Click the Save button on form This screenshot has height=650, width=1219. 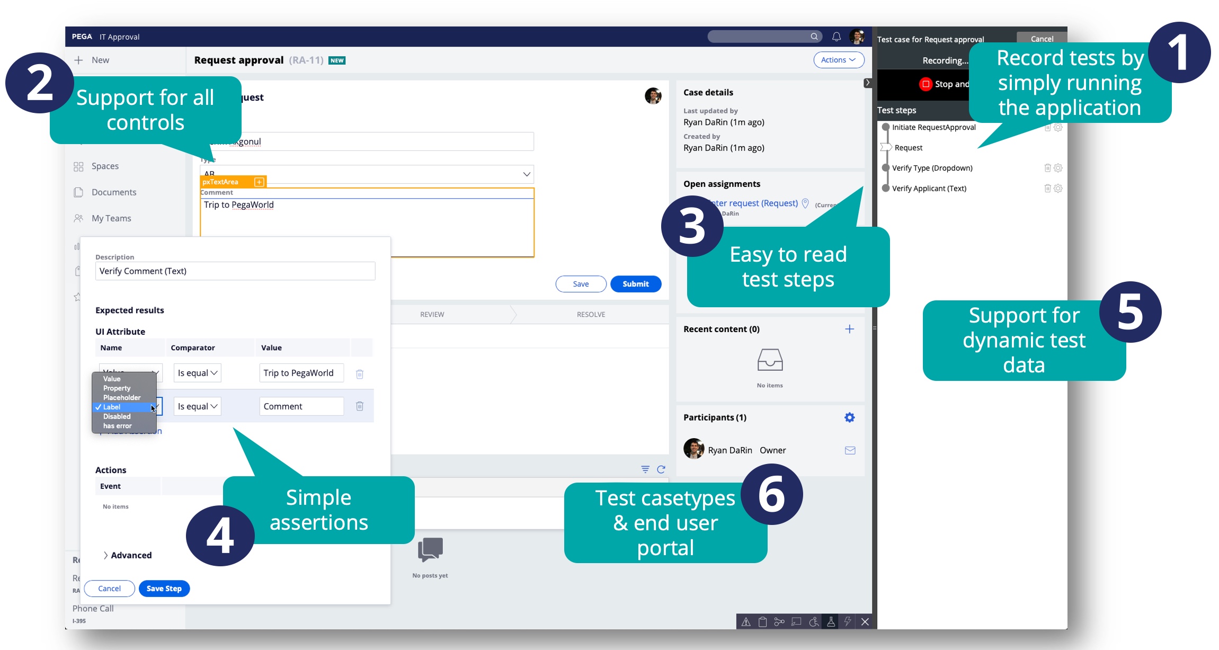[581, 284]
